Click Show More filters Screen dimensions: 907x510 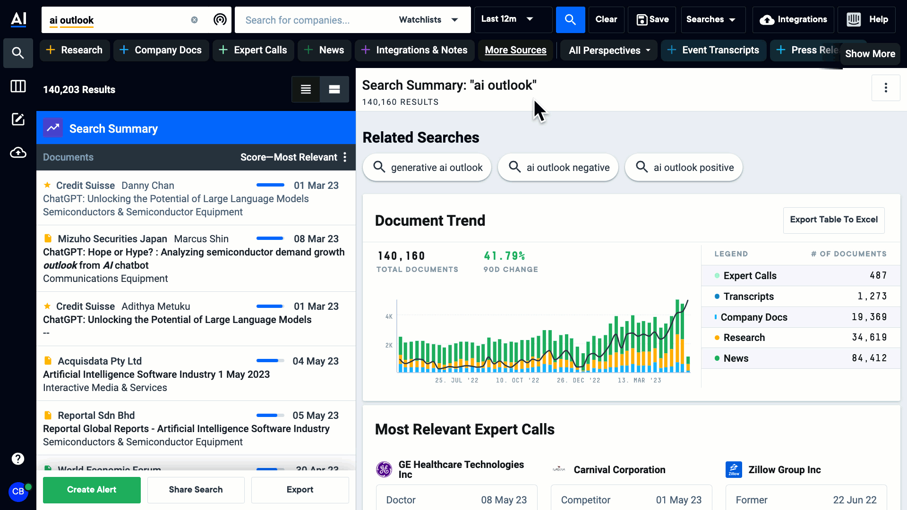pyautogui.click(x=870, y=54)
